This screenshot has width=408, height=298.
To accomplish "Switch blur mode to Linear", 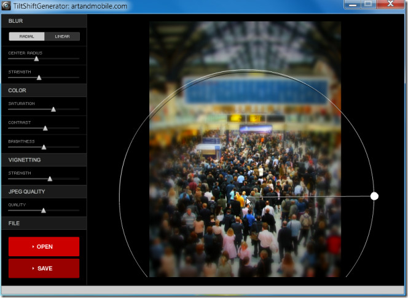I will tap(62, 36).
